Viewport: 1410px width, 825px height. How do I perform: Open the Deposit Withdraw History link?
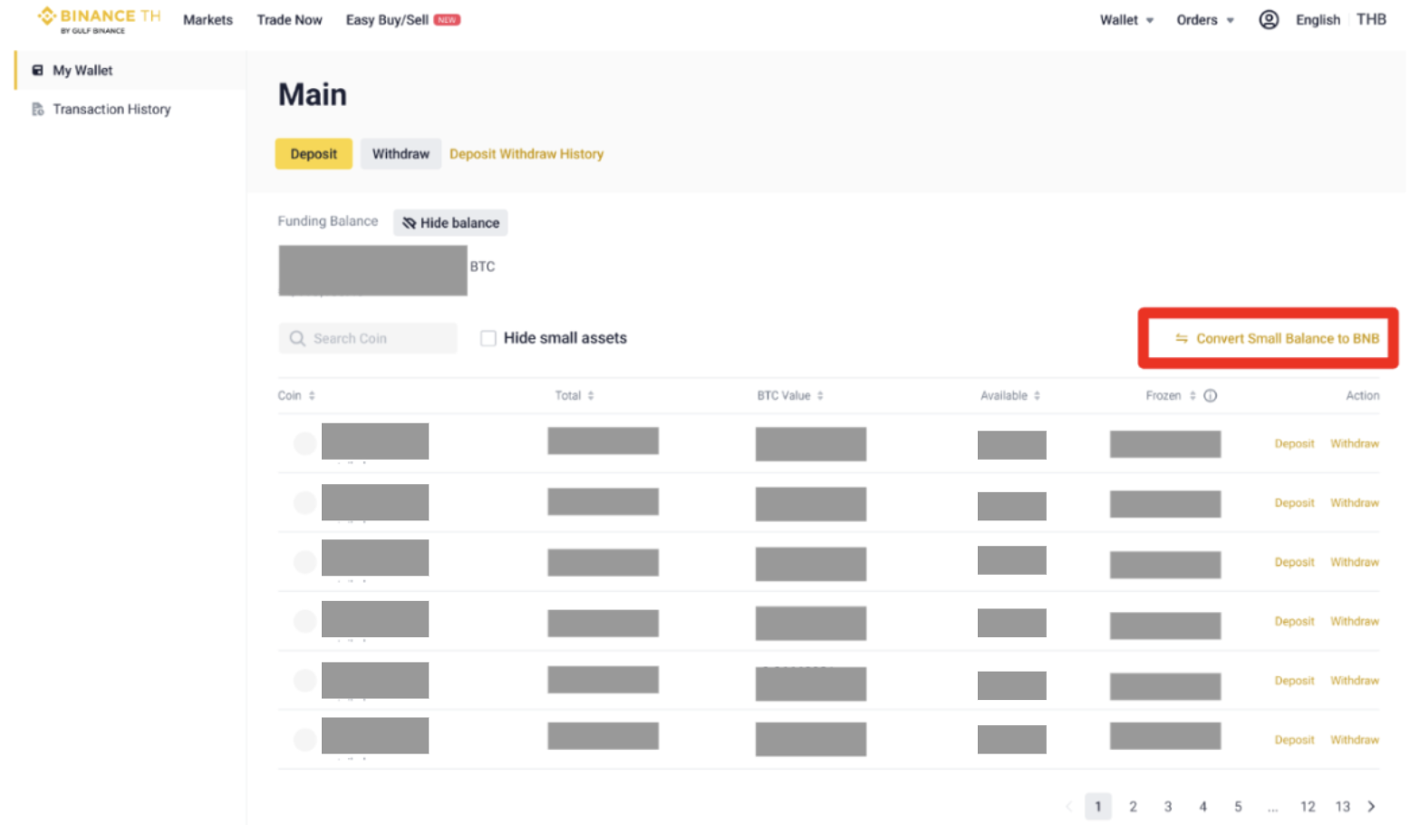pos(526,154)
